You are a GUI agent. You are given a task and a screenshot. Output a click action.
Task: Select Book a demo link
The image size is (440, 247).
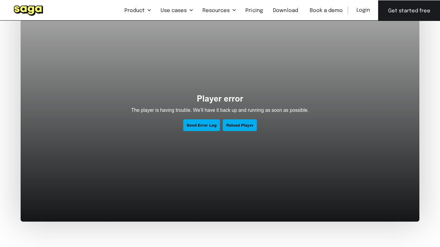pyautogui.click(x=326, y=10)
